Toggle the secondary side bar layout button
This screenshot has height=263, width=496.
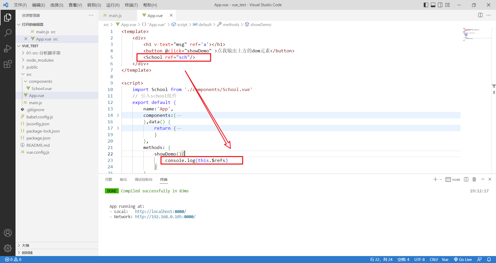pyautogui.click(x=440, y=5)
